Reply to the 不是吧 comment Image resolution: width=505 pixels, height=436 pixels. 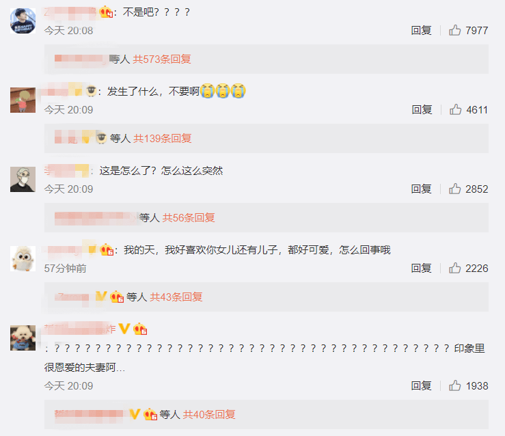pos(421,30)
